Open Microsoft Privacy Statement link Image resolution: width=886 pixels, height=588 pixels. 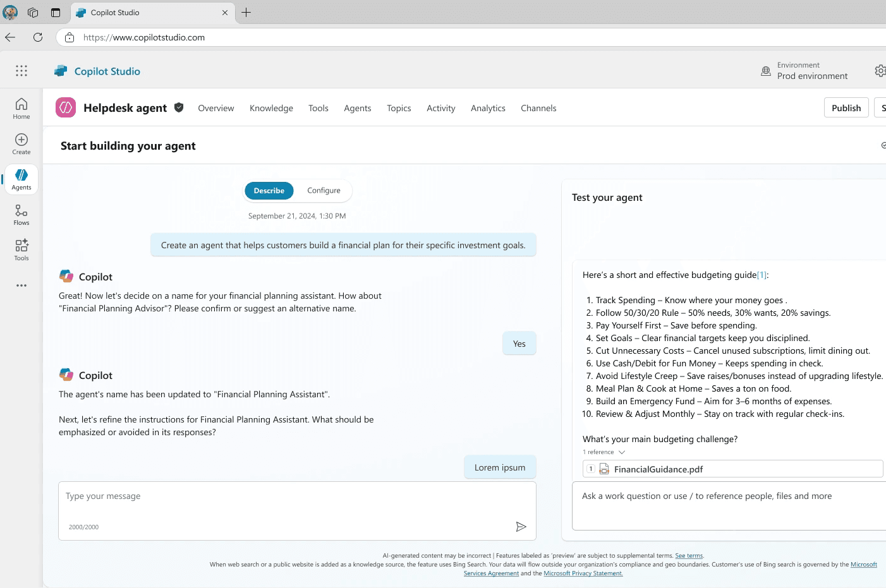point(583,573)
